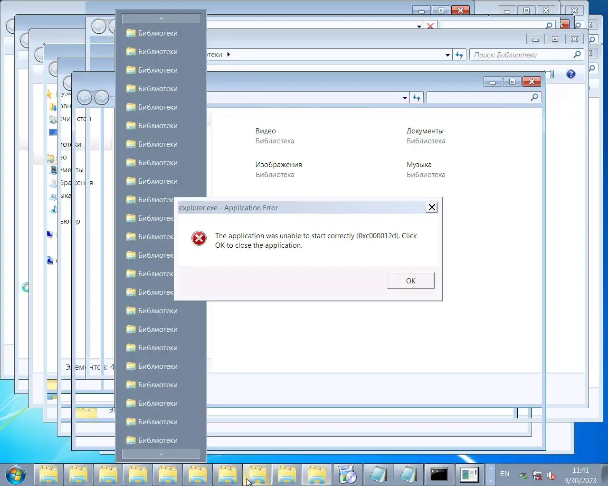Click the muted volume tray icon
Image resolution: width=608 pixels, height=486 pixels.
[551, 475]
